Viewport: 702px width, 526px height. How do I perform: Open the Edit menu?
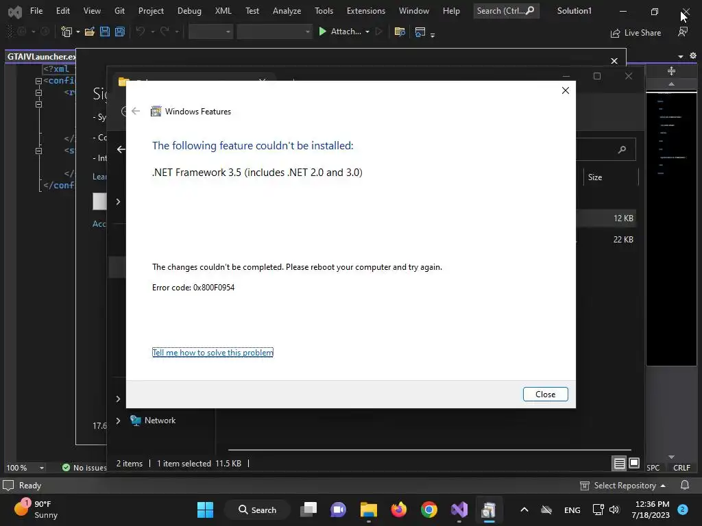point(62,11)
